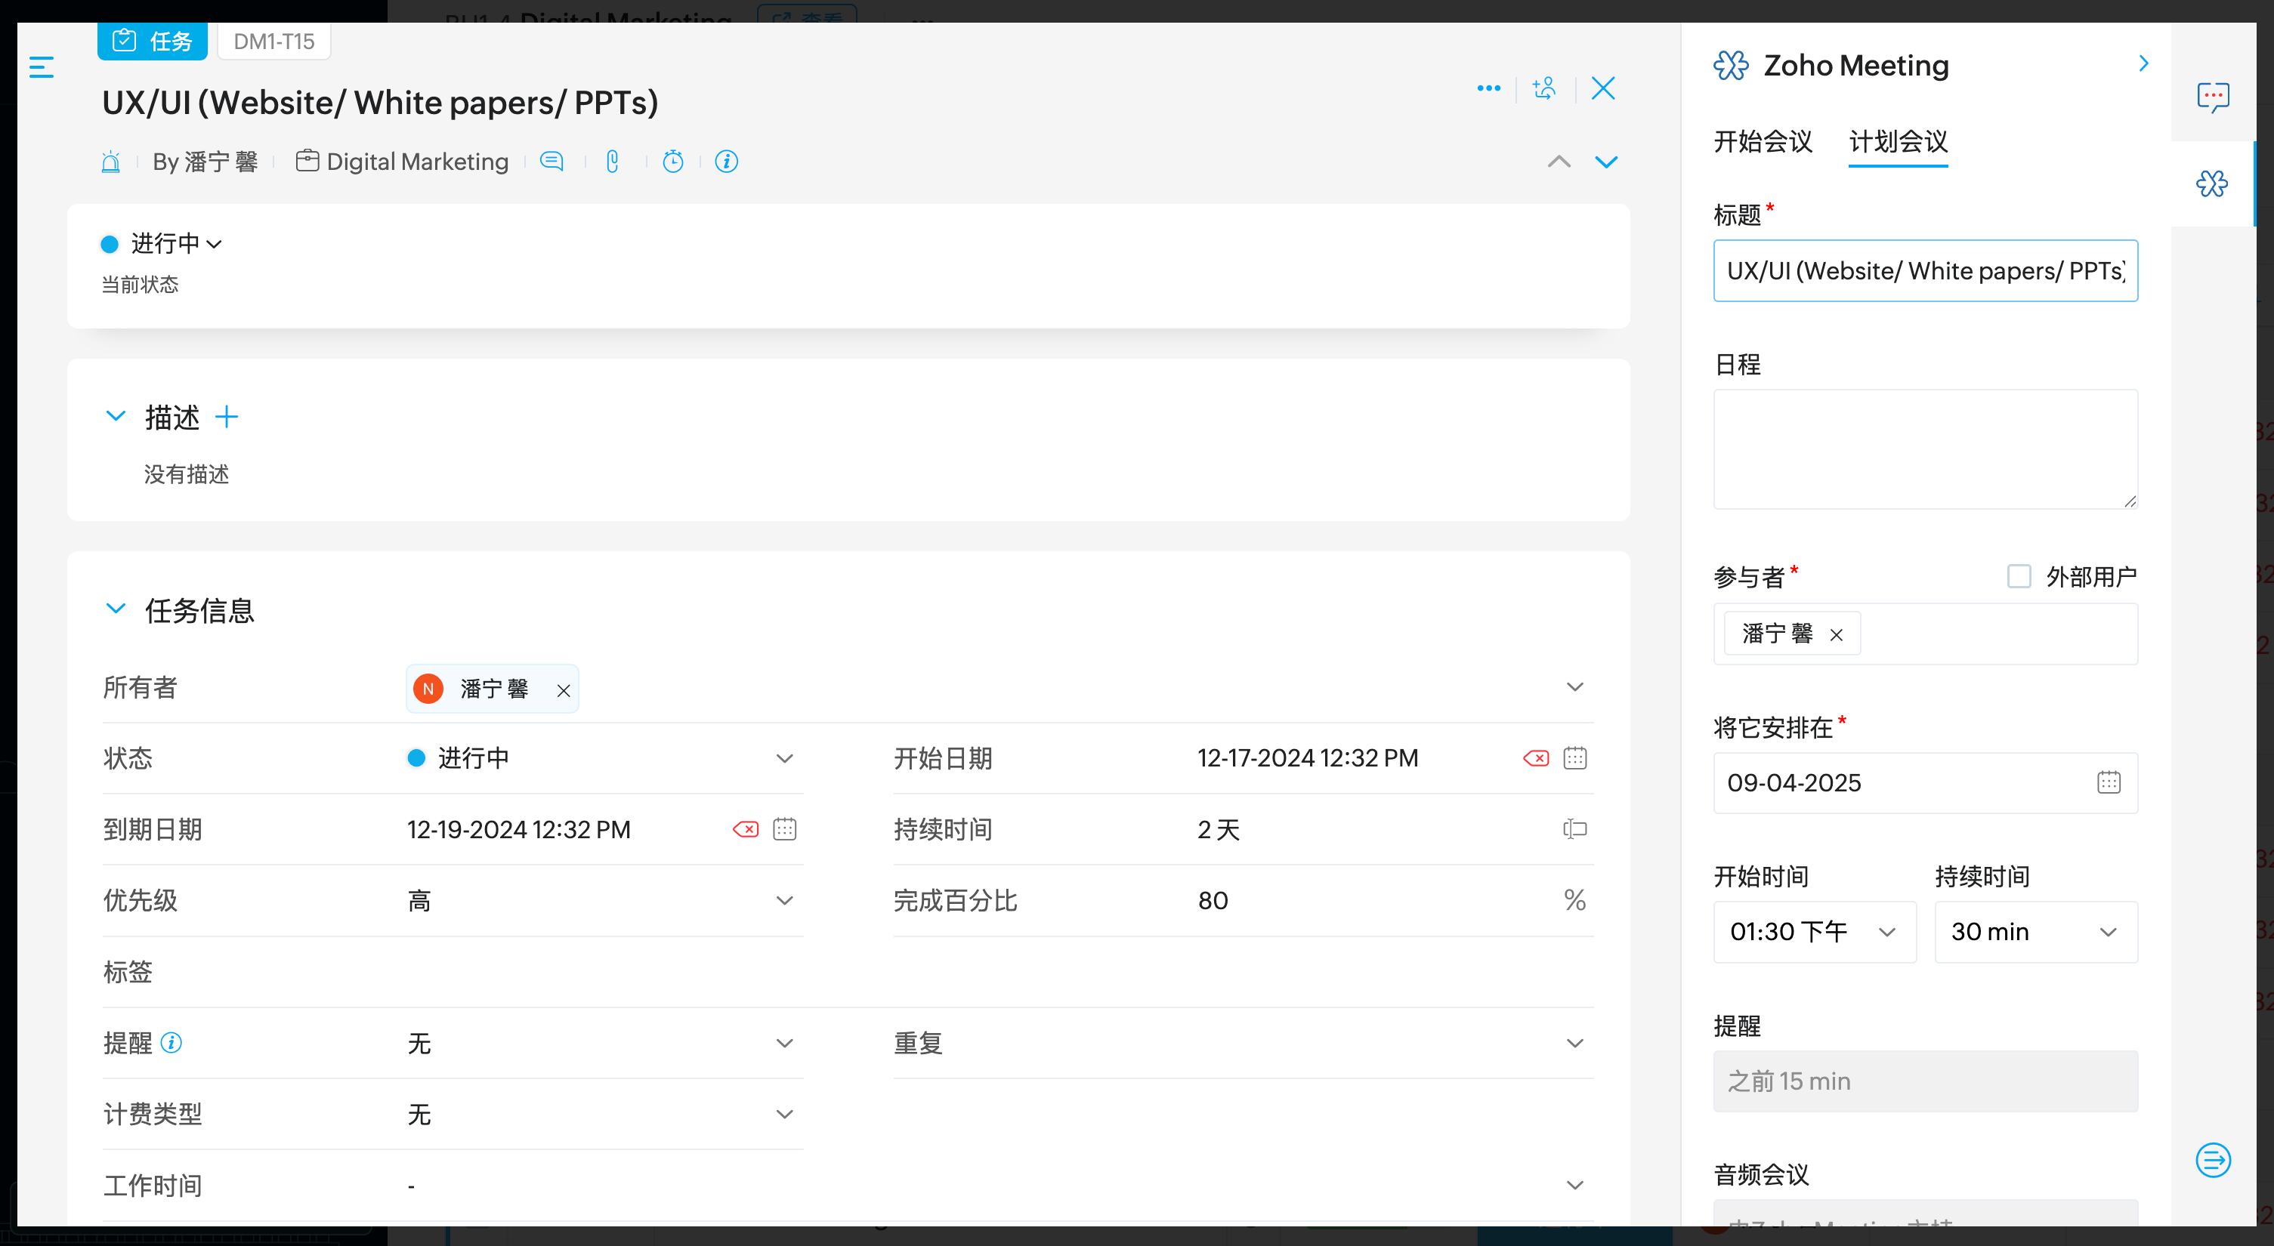Collapse the 任务信息 section
This screenshot has height=1246, width=2274.
point(116,609)
